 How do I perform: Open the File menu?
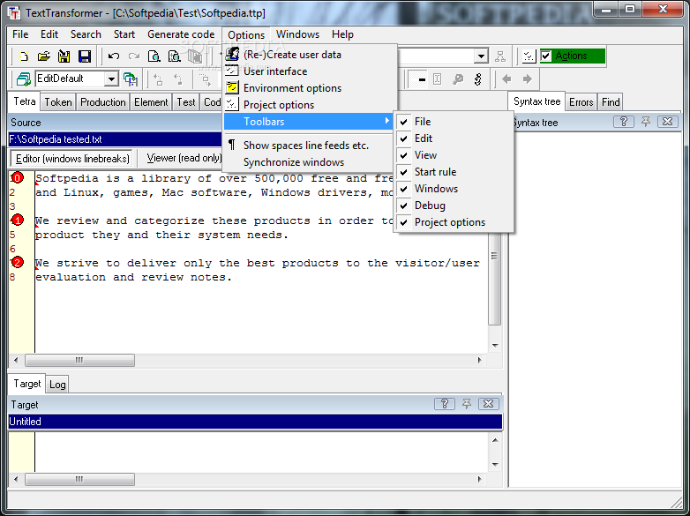point(20,34)
